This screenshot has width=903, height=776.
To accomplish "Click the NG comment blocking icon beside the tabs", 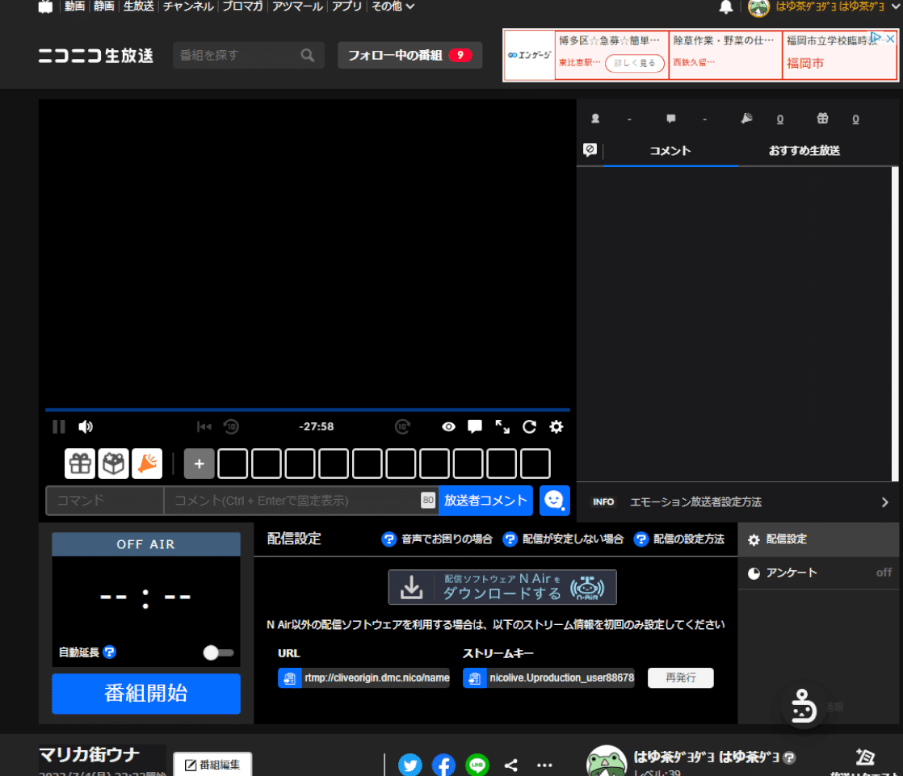I will click(589, 150).
